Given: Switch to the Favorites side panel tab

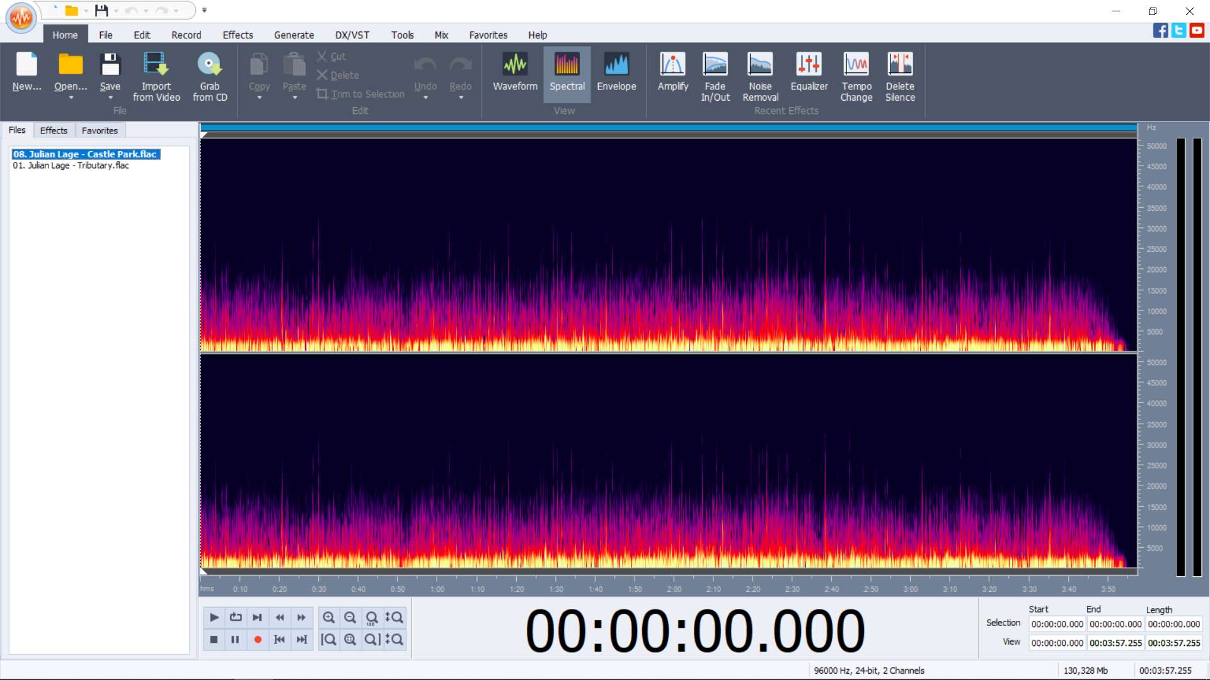Looking at the screenshot, I should pos(100,130).
